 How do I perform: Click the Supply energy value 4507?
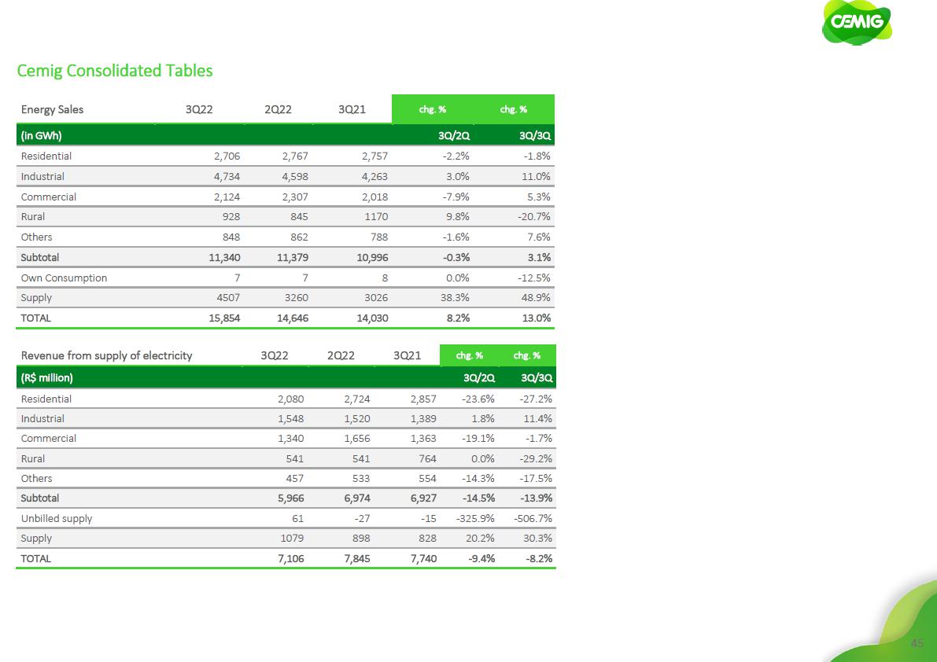click(227, 298)
